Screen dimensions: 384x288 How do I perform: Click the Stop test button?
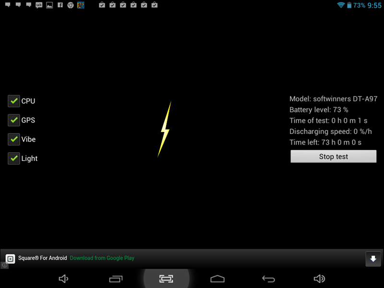tap(333, 156)
